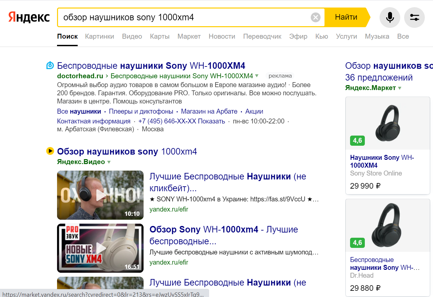Select the Поиск tab
433x297 pixels.
pos(68,36)
